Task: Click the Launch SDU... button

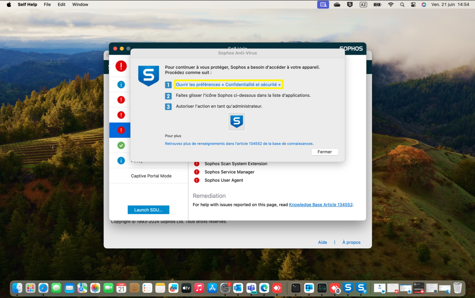Action: [149, 210]
